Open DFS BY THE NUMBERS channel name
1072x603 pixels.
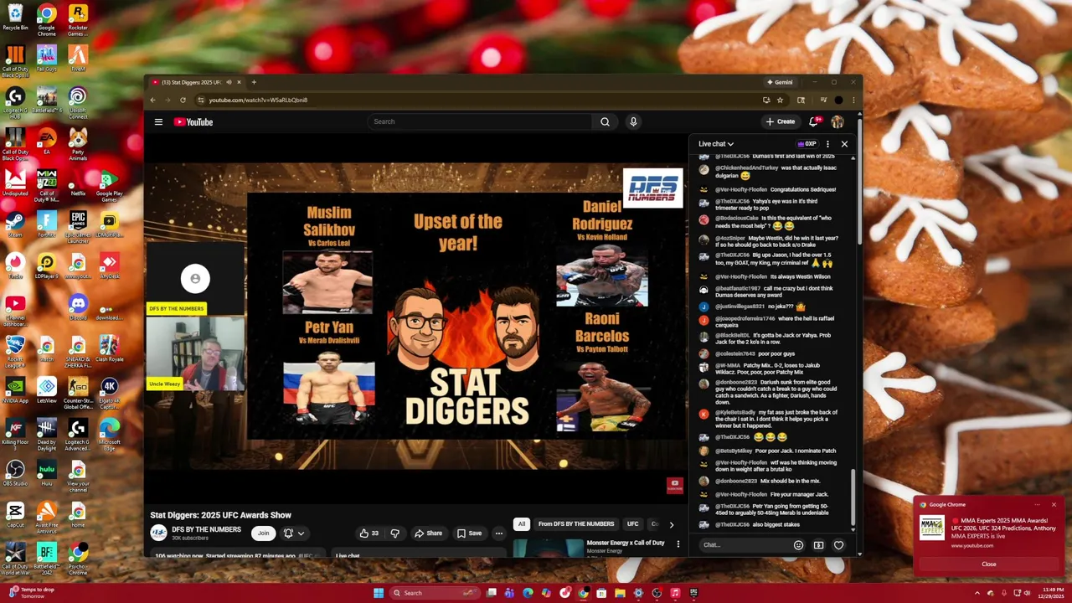click(x=206, y=529)
